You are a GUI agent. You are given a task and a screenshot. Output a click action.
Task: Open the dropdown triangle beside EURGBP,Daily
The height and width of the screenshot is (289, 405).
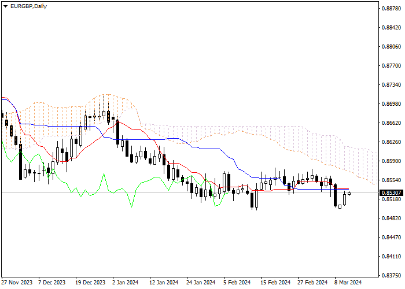point(5,6)
